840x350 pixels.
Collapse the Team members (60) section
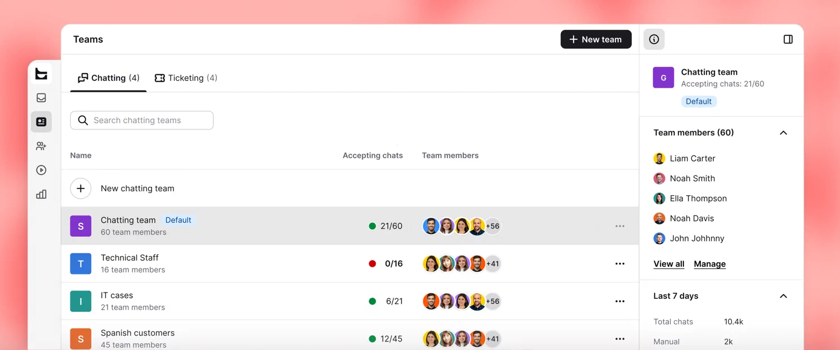[783, 133]
